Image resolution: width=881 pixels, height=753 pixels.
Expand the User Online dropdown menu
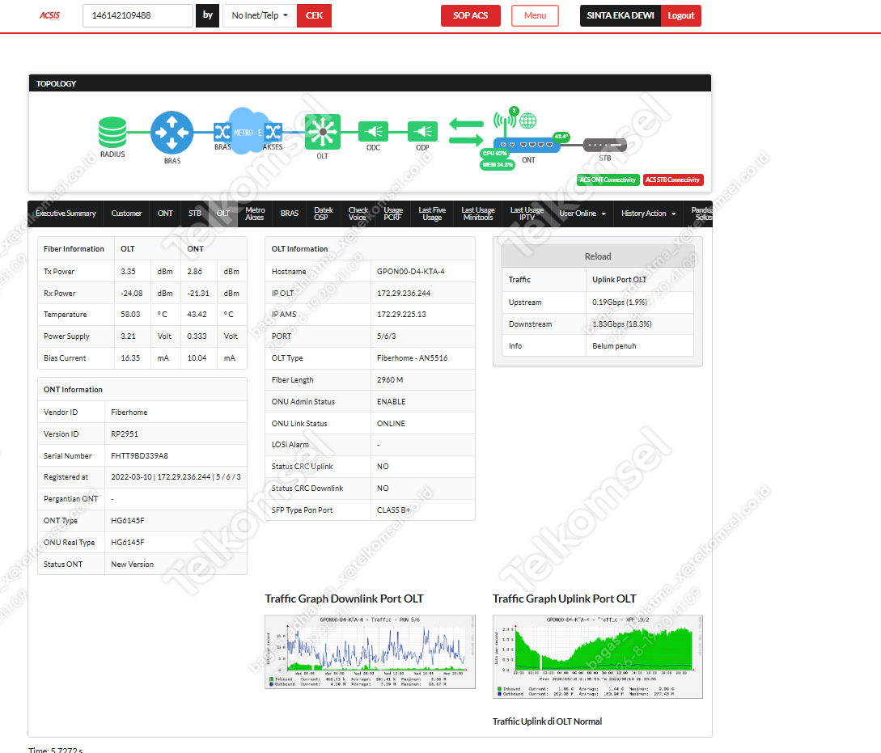582,214
